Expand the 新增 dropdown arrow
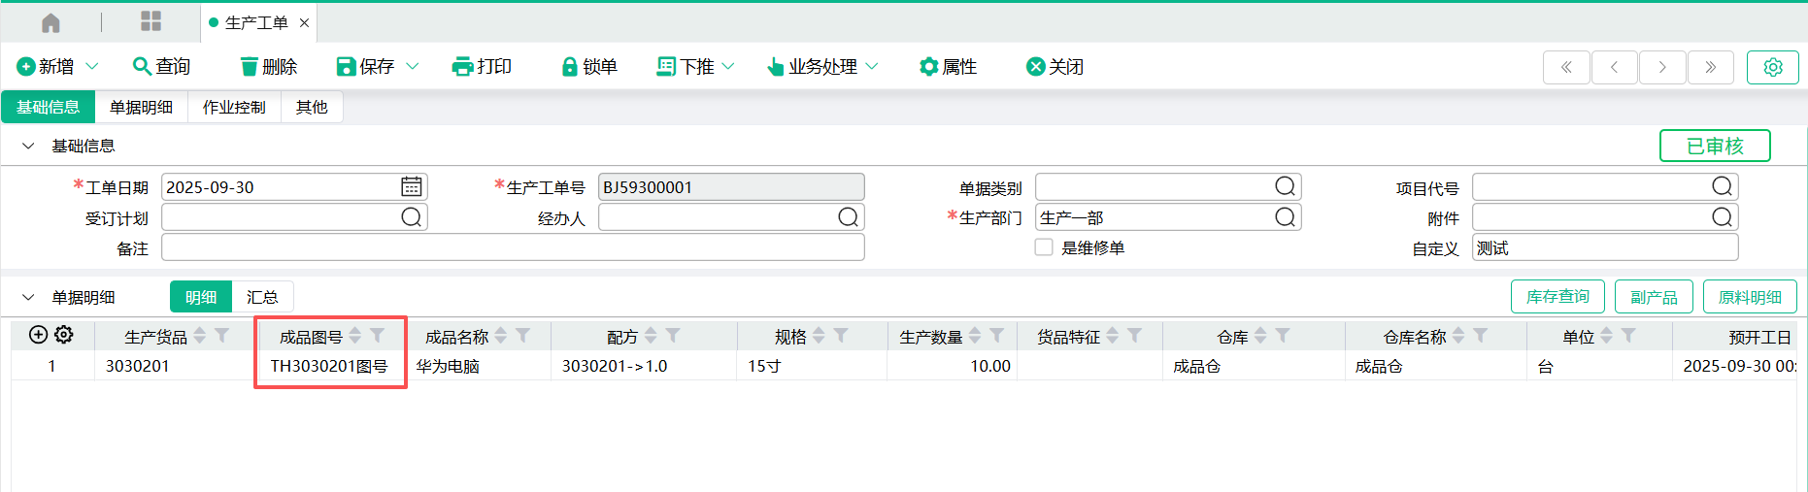1808x492 pixels. (92, 66)
